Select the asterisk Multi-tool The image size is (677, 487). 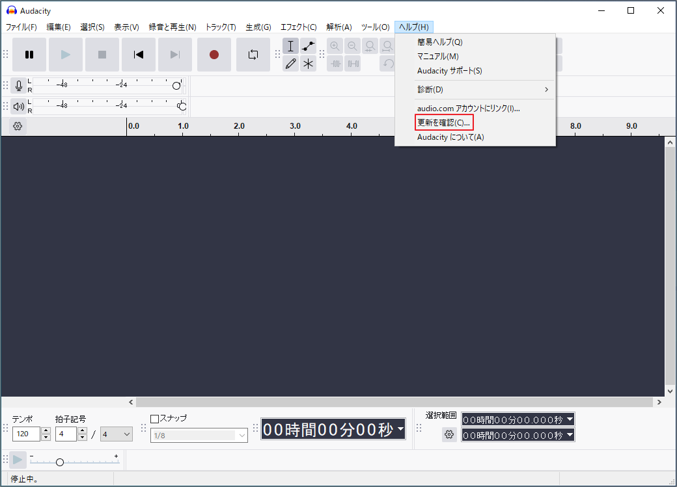pyautogui.click(x=309, y=64)
